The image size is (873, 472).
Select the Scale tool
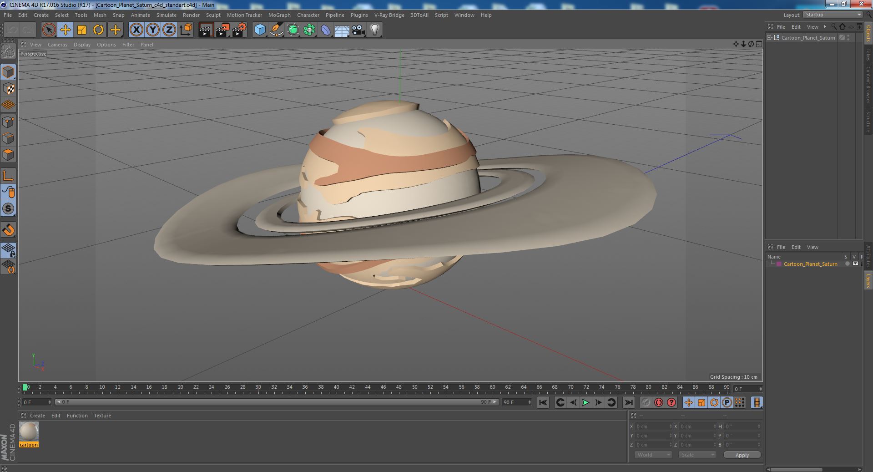click(82, 30)
